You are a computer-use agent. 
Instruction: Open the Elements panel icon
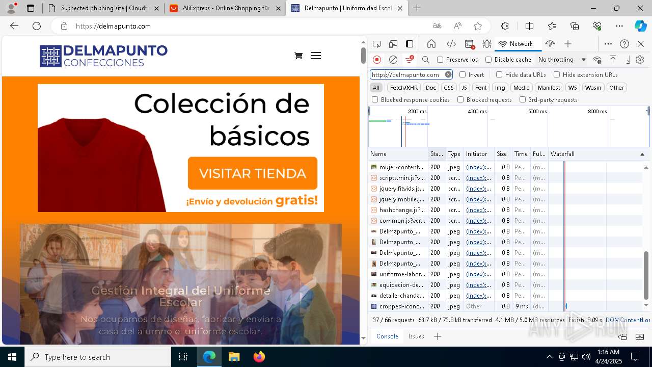pyautogui.click(x=451, y=44)
